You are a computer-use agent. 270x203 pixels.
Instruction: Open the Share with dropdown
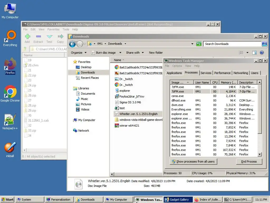[135, 53]
